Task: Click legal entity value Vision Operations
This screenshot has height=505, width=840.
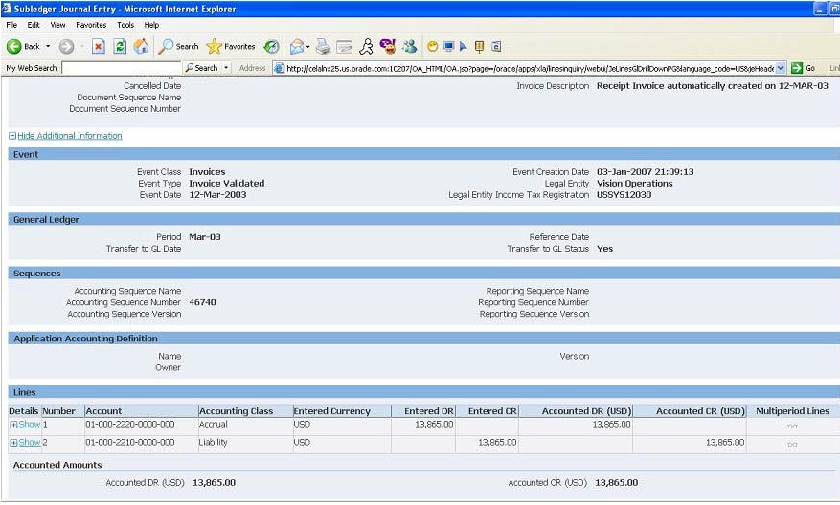Action: point(635,183)
